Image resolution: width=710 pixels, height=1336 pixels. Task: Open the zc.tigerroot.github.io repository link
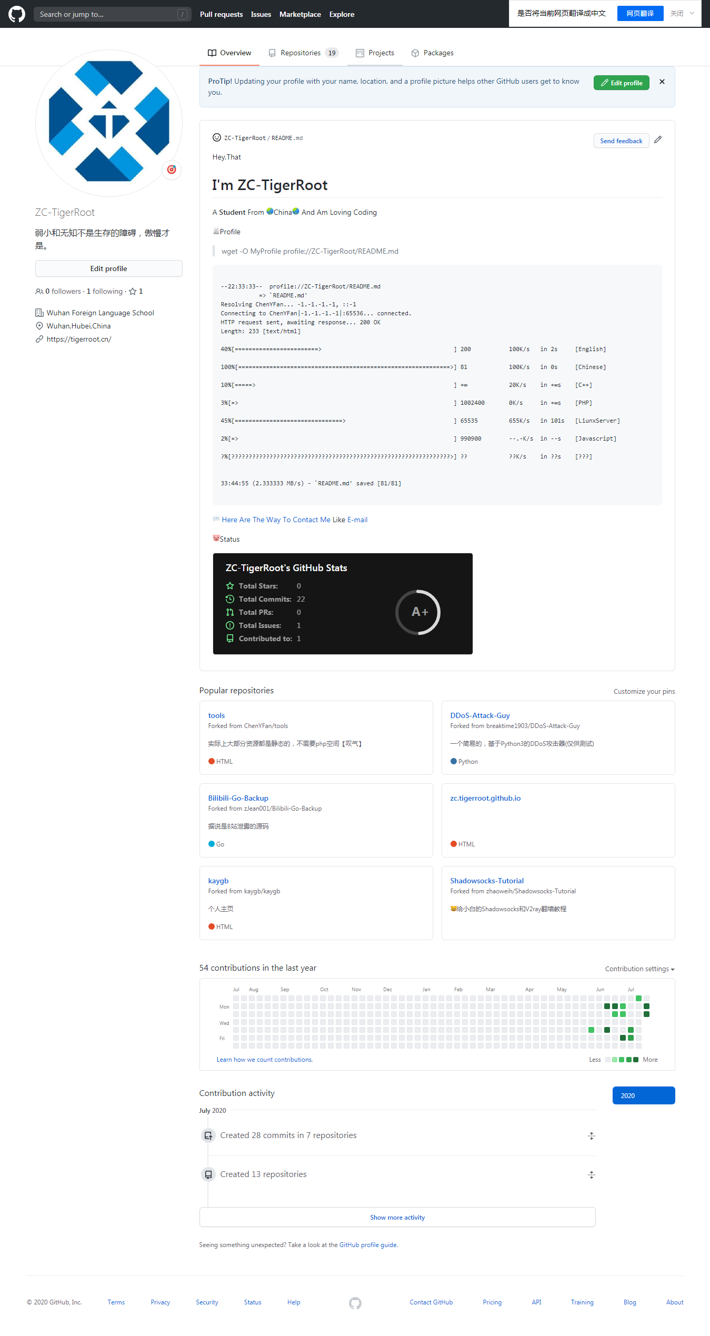point(485,798)
